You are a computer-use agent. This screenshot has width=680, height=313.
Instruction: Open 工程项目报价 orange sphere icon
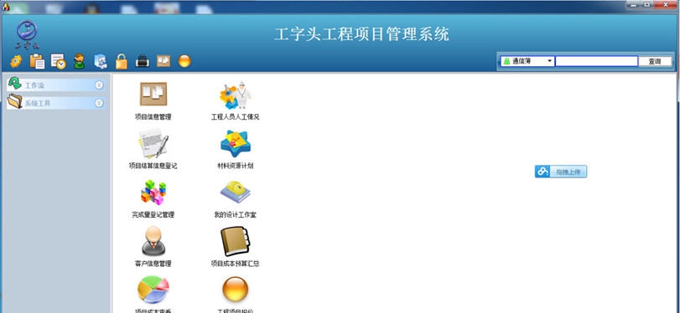click(x=235, y=290)
